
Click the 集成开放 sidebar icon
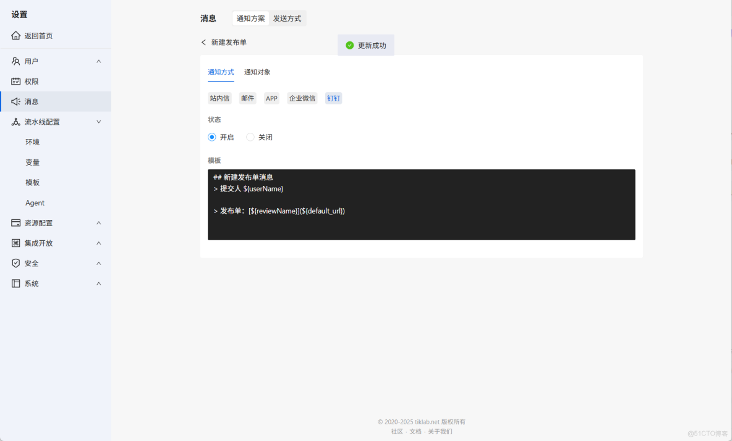pyautogui.click(x=15, y=243)
